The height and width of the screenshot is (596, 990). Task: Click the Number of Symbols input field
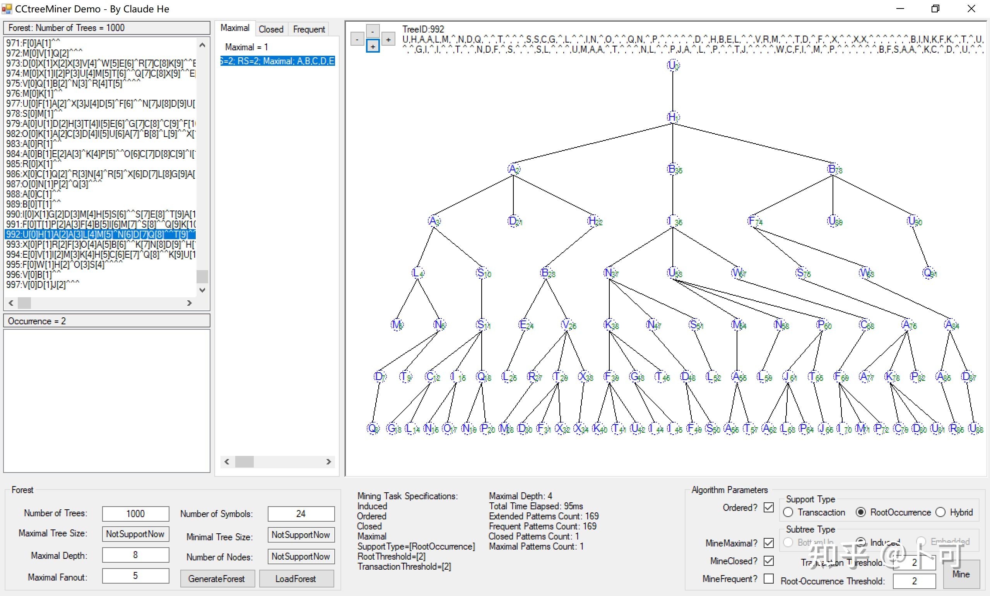click(301, 514)
